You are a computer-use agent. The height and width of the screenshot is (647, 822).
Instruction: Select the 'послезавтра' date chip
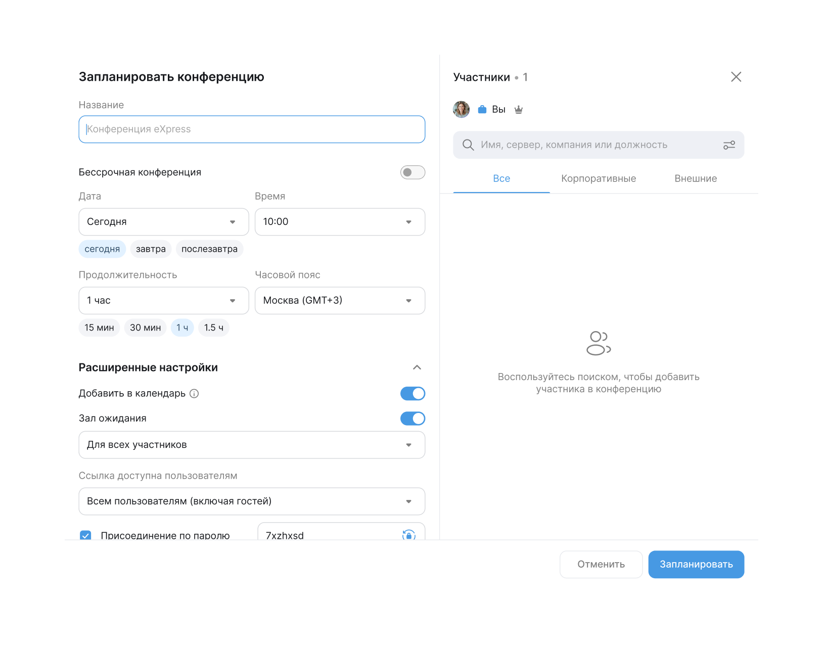[209, 249]
